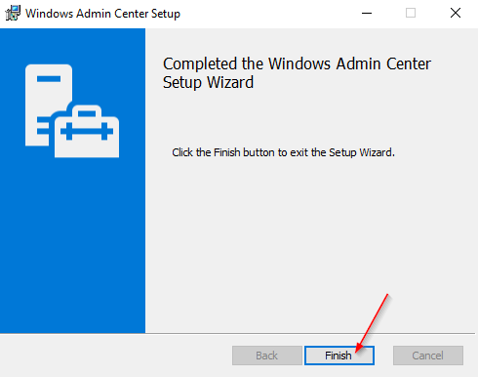Click the empty footer area left of Back
The image size is (478, 377).
[x=115, y=356]
